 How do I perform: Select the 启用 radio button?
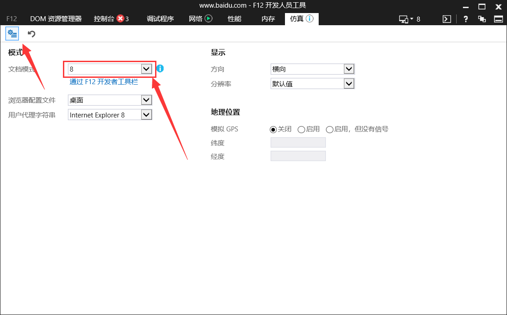[x=301, y=130]
